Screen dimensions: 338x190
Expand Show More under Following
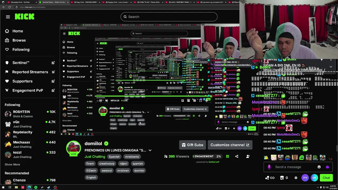pyautogui.click(x=12, y=164)
